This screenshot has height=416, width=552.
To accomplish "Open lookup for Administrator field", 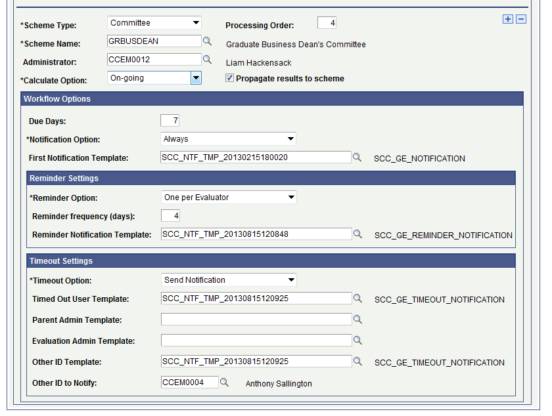I will [208, 60].
